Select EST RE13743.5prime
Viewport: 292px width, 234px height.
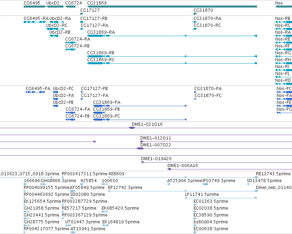coord(273,174)
